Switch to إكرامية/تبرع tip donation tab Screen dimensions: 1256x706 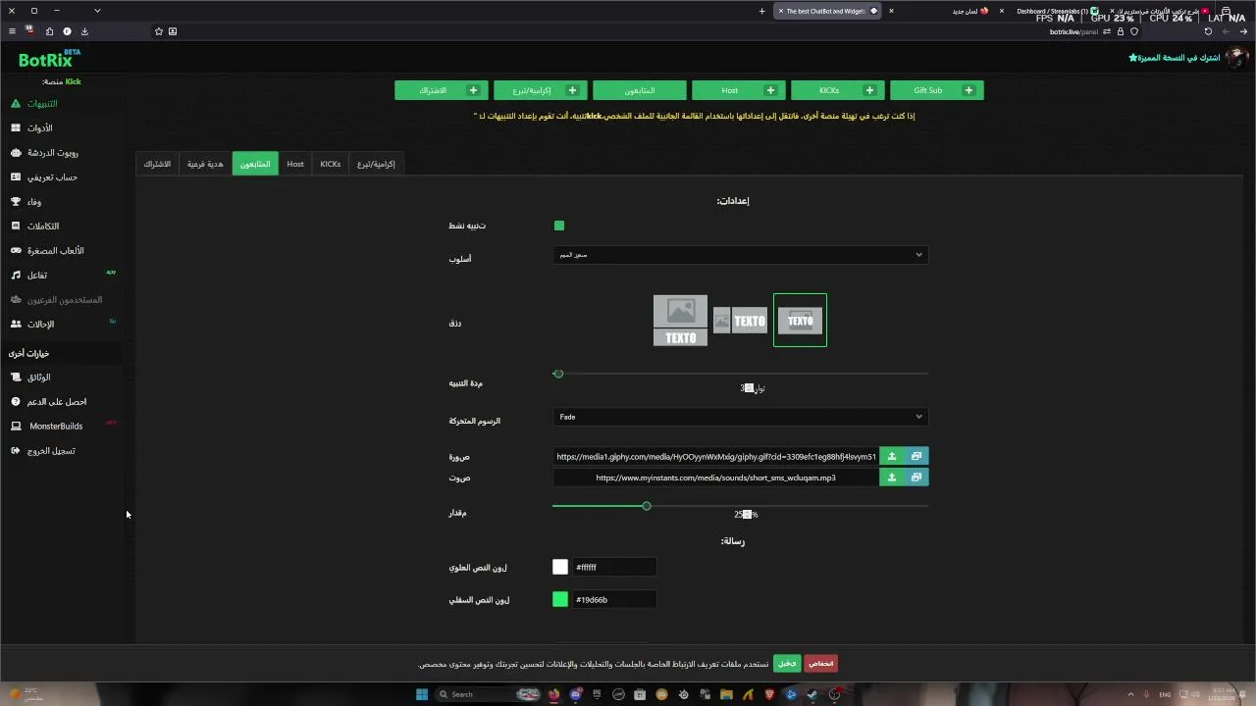pos(376,164)
